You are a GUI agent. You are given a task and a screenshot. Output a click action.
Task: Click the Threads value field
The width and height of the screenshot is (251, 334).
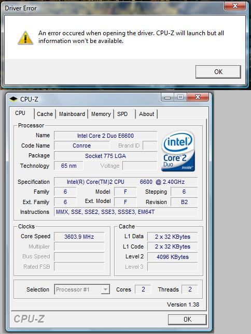190,289
